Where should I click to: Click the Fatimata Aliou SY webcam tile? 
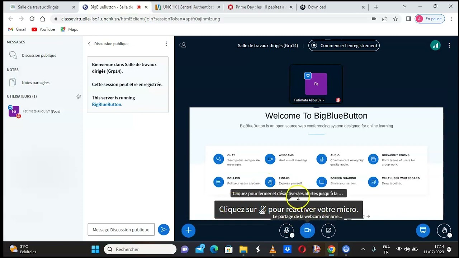pyautogui.click(x=316, y=84)
